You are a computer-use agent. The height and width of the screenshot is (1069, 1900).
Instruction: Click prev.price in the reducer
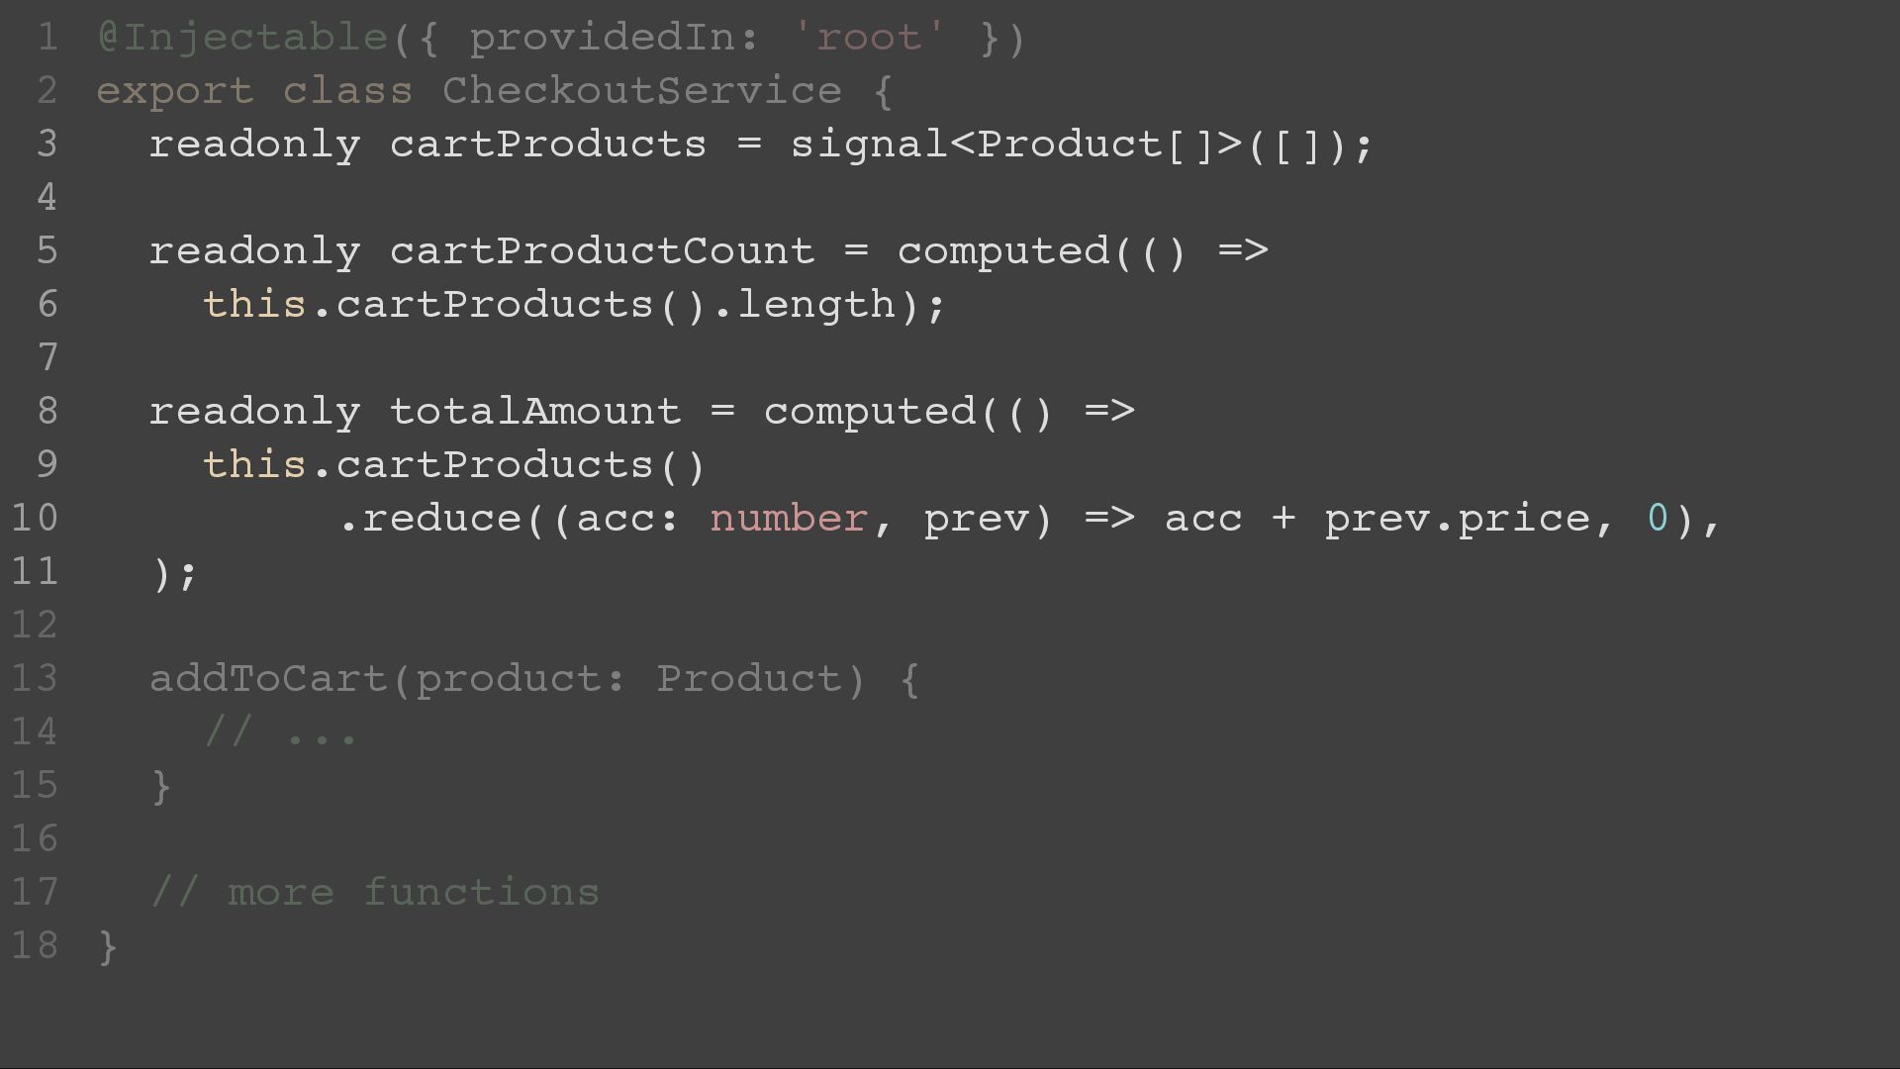[x=1458, y=519]
